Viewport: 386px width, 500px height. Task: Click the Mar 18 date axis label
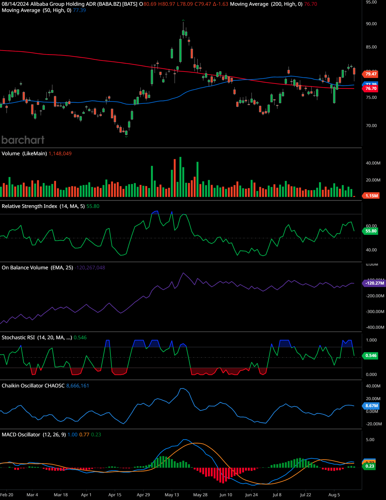[x=61, y=495]
